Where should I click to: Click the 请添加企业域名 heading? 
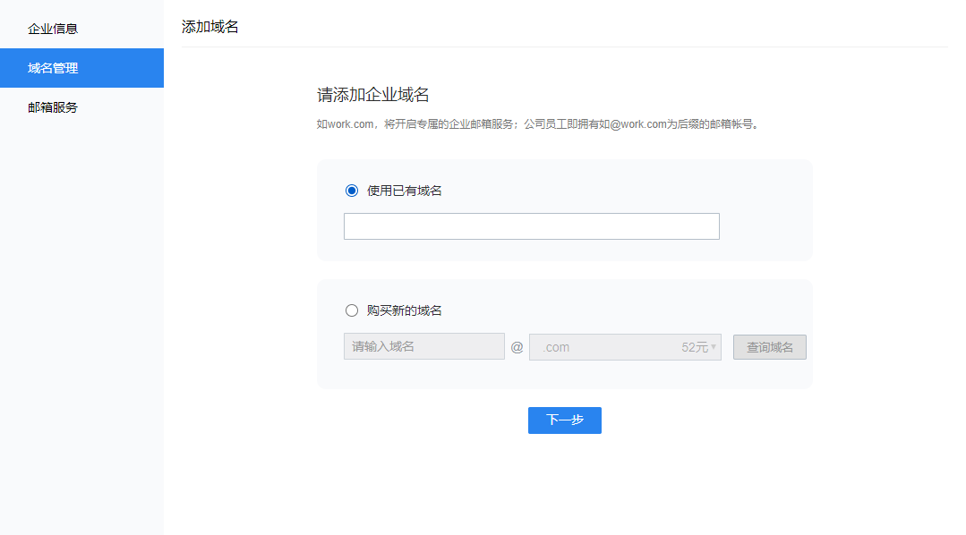(x=373, y=95)
